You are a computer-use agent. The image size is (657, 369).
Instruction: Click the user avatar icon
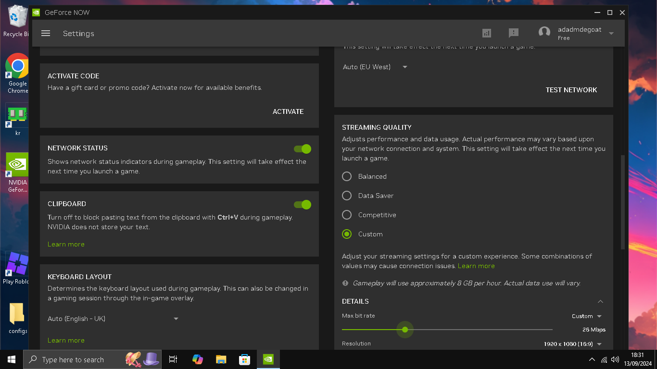pyautogui.click(x=544, y=32)
